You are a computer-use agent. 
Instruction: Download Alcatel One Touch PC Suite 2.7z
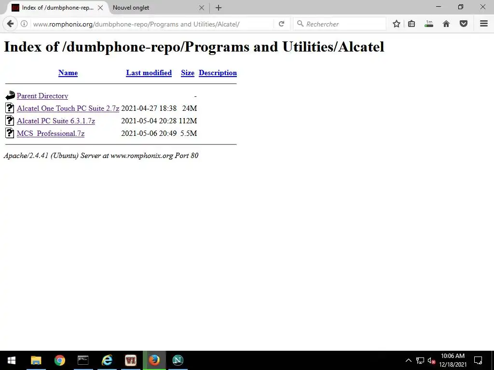pyautogui.click(x=68, y=108)
